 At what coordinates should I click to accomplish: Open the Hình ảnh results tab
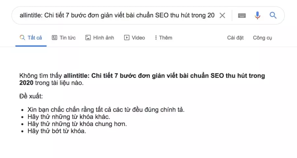[x=103, y=38]
